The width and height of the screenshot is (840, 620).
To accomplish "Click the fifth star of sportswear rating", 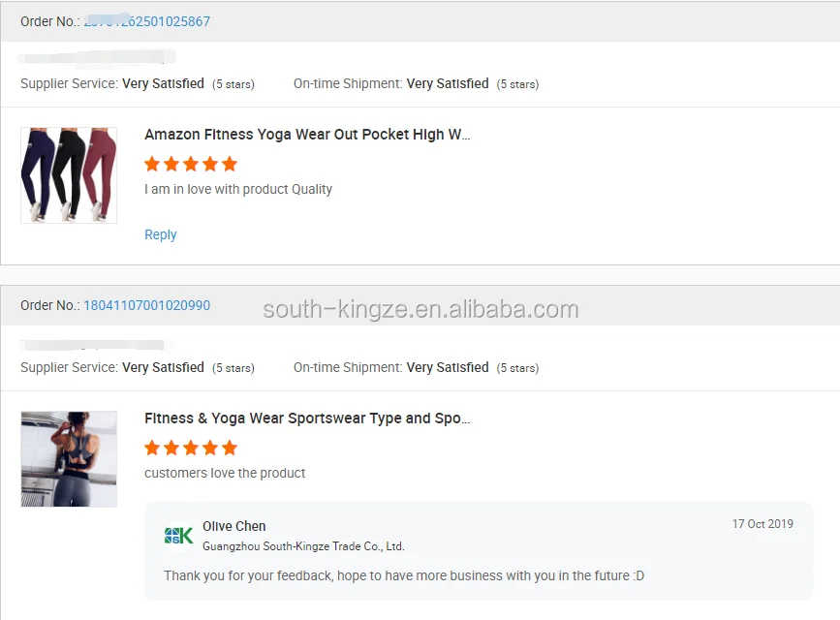I will click(x=230, y=448).
